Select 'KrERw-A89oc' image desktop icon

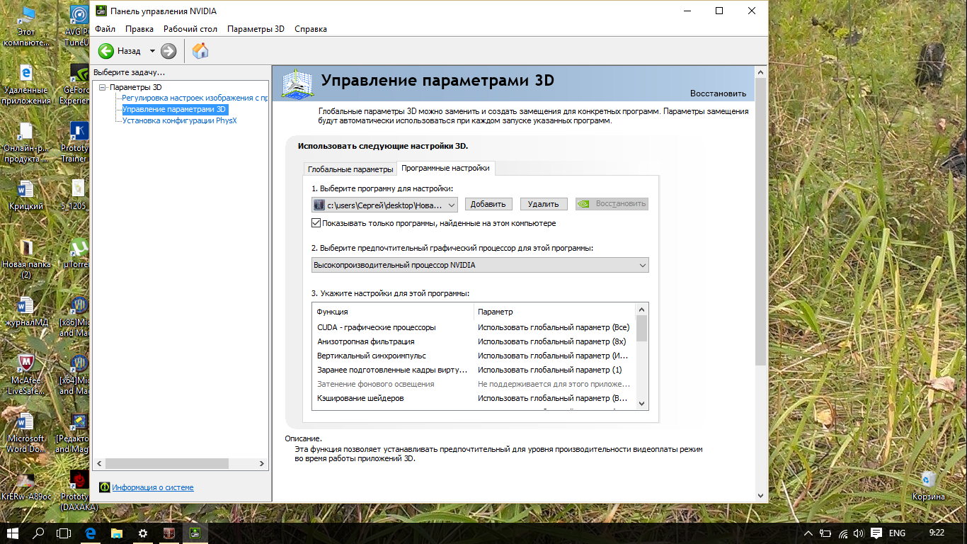click(x=26, y=487)
